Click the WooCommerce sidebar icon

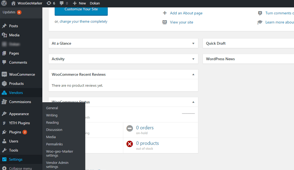[x=4, y=74]
